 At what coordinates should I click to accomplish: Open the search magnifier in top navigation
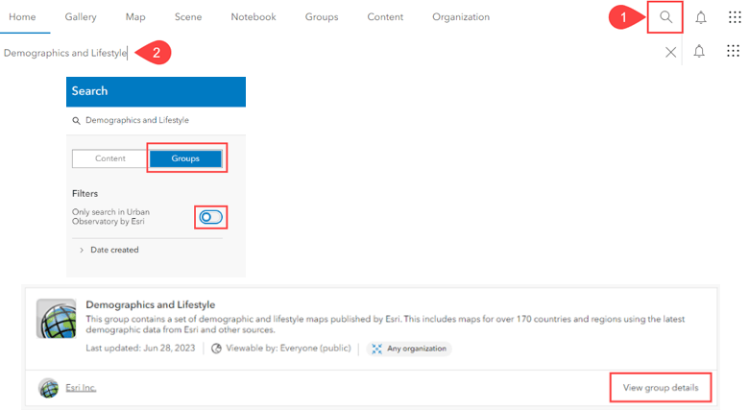tap(665, 17)
